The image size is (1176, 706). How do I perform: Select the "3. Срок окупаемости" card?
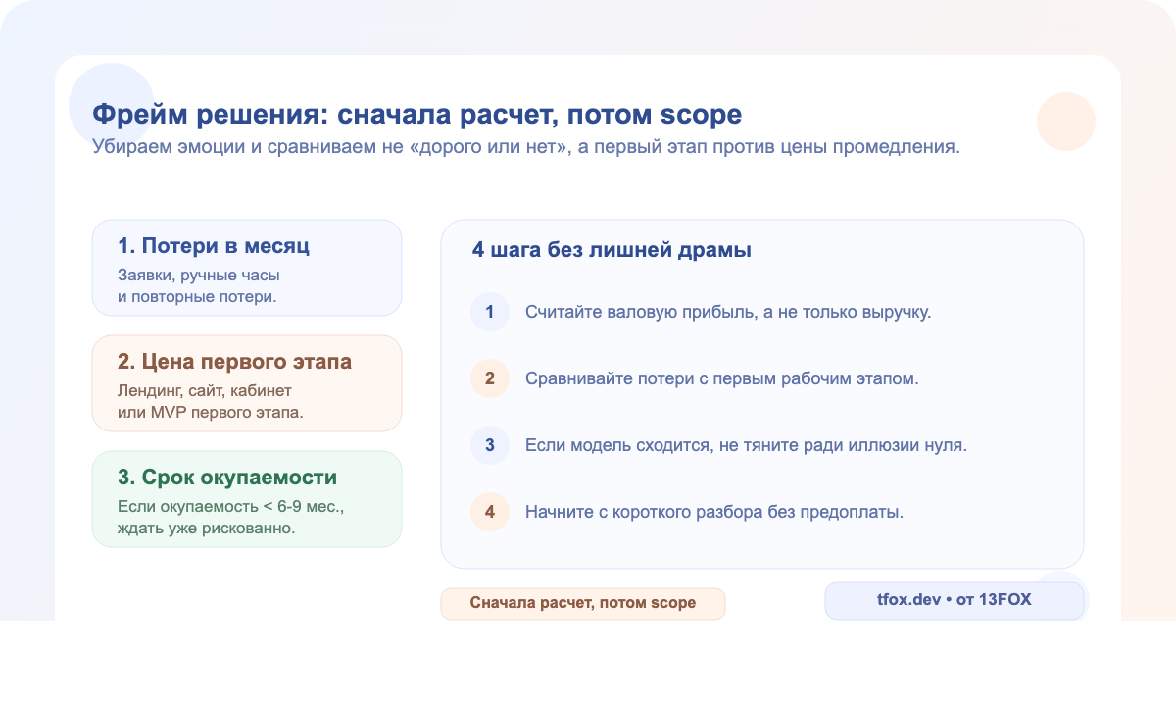[x=246, y=498]
